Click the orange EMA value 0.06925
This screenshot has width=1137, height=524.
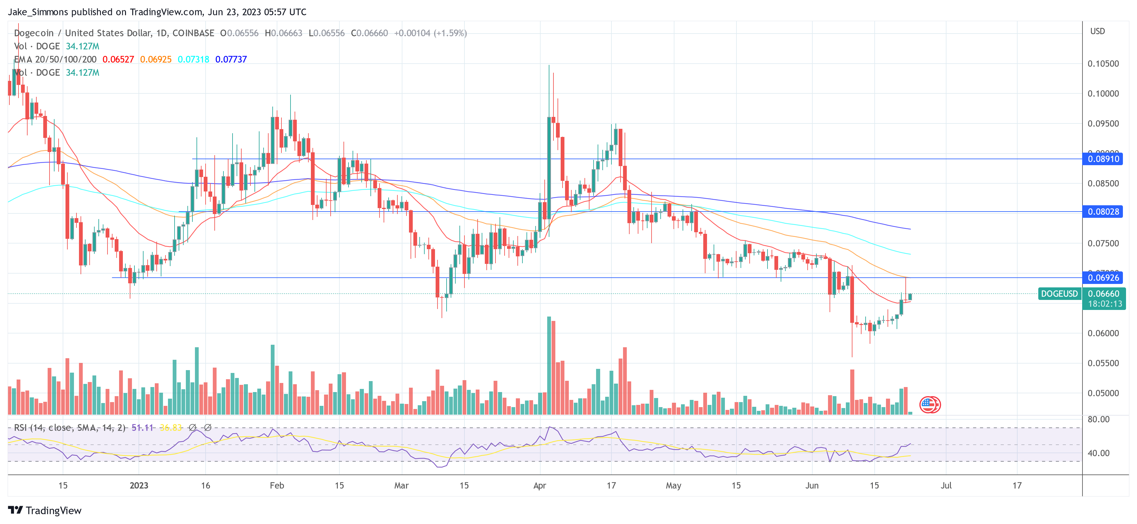click(x=155, y=59)
